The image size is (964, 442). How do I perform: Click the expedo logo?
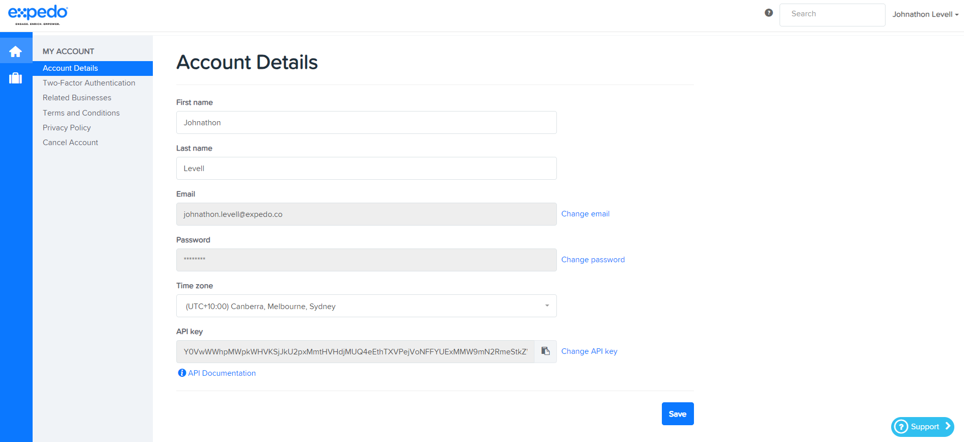(x=38, y=15)
